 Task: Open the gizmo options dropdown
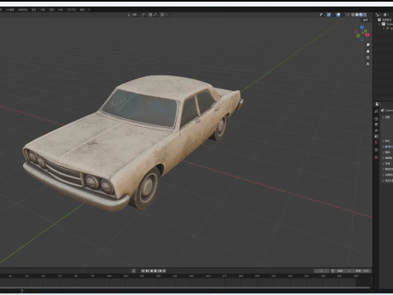[x=332, y=15]
